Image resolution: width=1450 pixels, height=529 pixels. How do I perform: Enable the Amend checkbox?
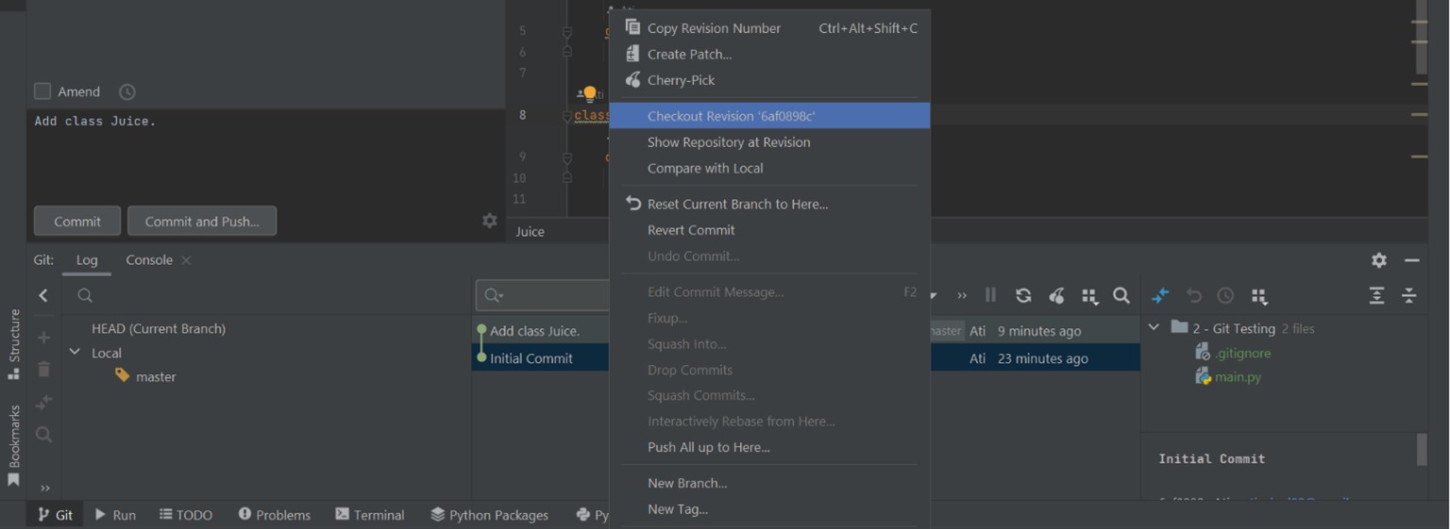point(42,91)
